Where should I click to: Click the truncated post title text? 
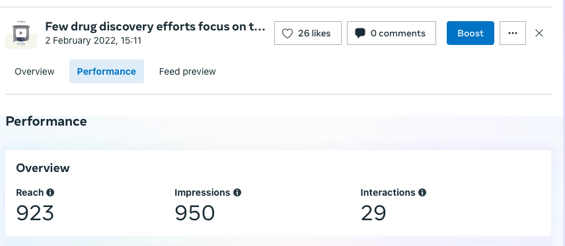[155, 26]
